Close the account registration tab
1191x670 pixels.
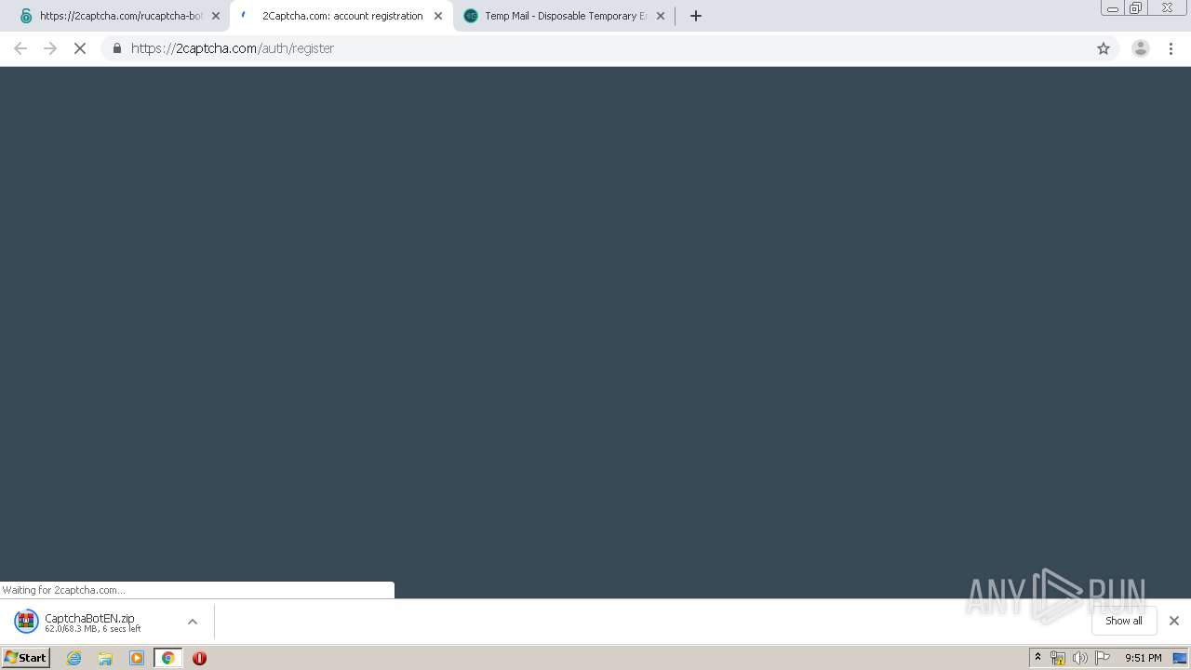[x=438, y=16]
